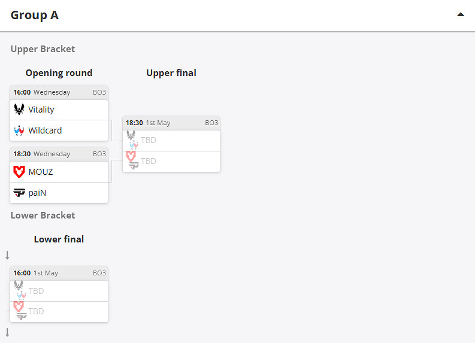Click the paiN team logo
Image resolution: width=475 pixels, height=343 pixels.
click(19, 193)
